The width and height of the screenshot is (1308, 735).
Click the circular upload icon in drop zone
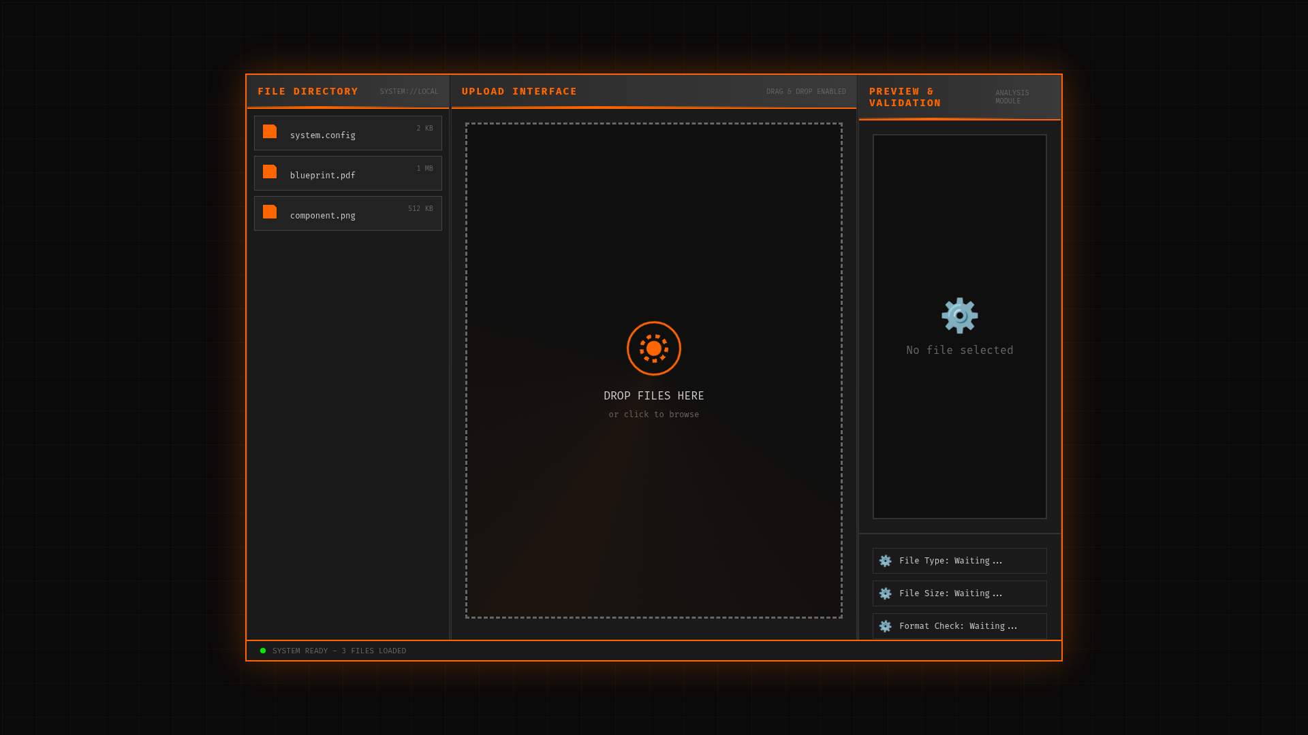(x=654, y=348)
